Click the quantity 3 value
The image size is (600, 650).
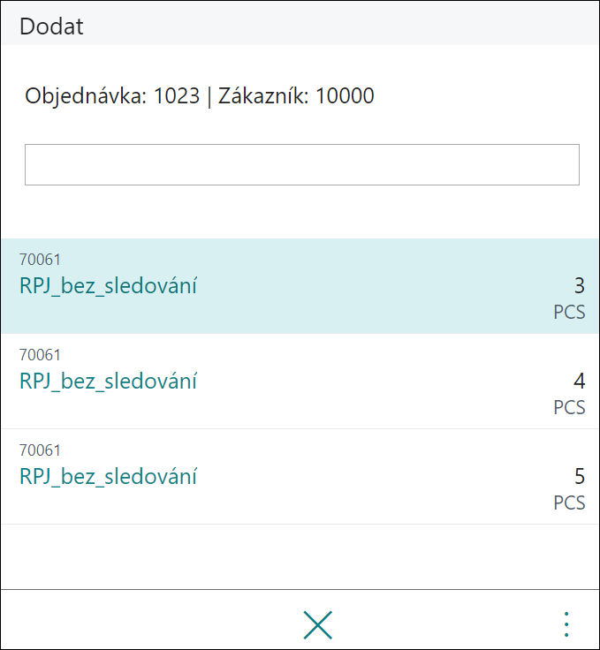tap(580, 286)
